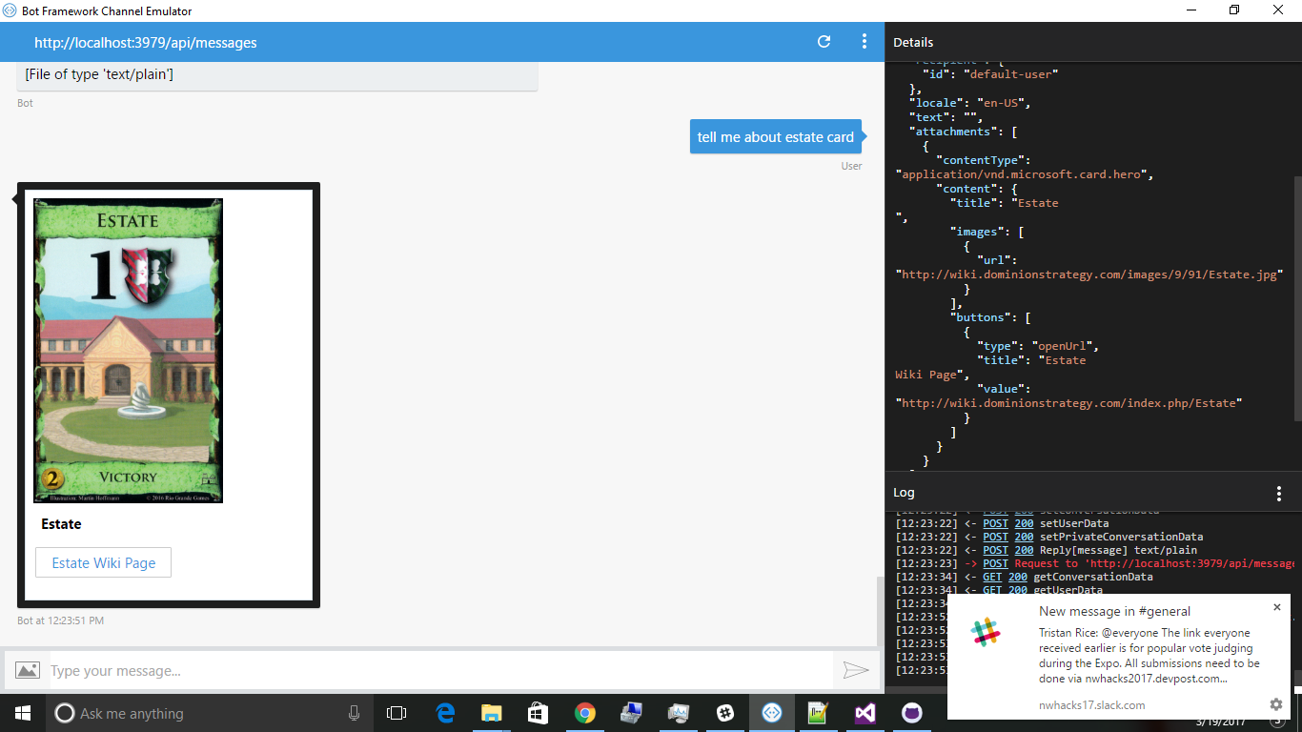Open Task View in the taskbar
The height and width of the screenshot is (732, 1302).
coord(397,713)
